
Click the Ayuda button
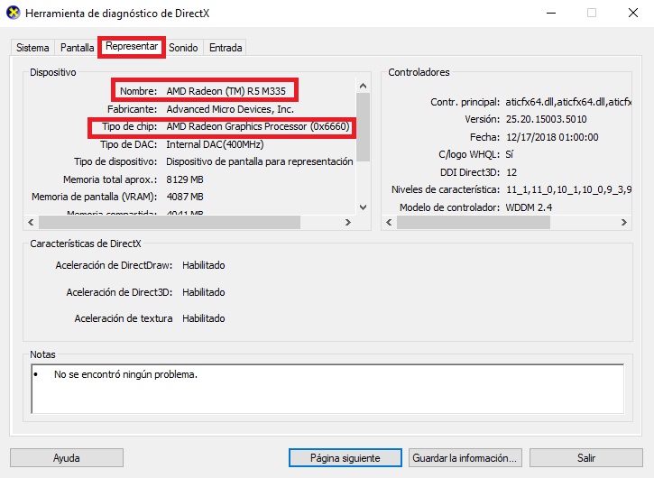coord(67,458)
